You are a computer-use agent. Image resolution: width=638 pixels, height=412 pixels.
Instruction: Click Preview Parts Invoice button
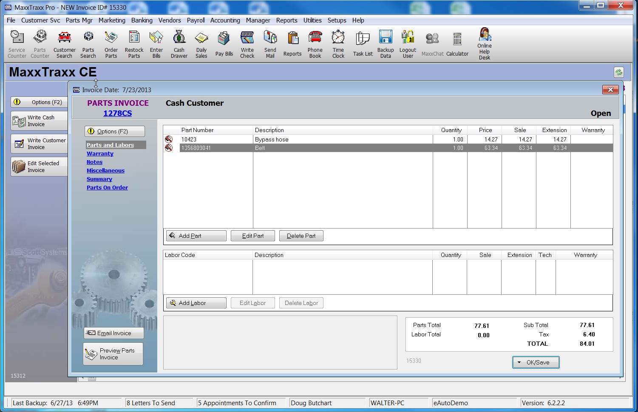113,354
